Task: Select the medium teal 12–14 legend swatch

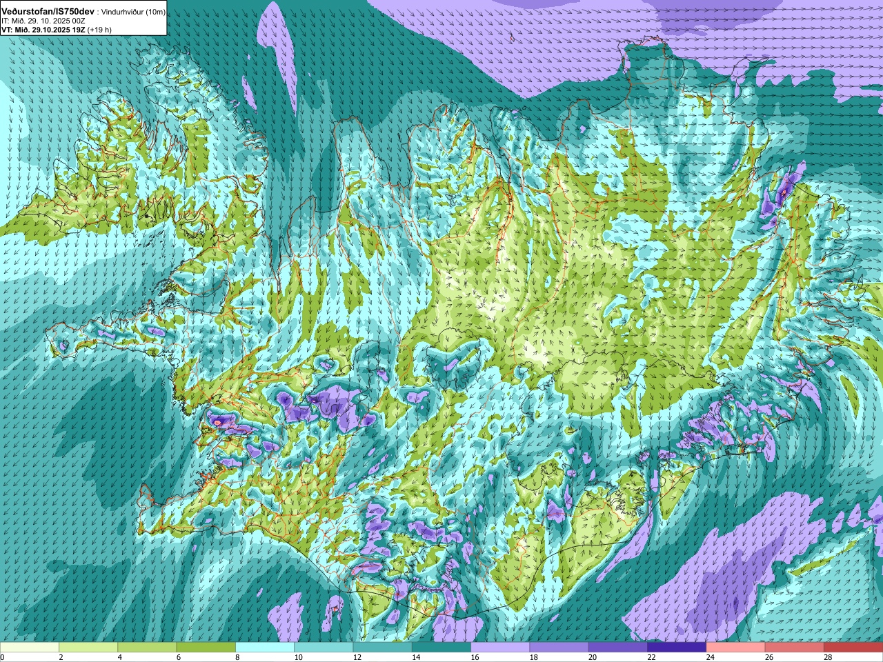Action: [x=383, y=647]
